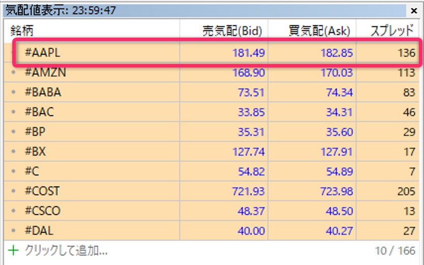
Task: Click the bullet icon beside #DAL
Action: (13, 231)
